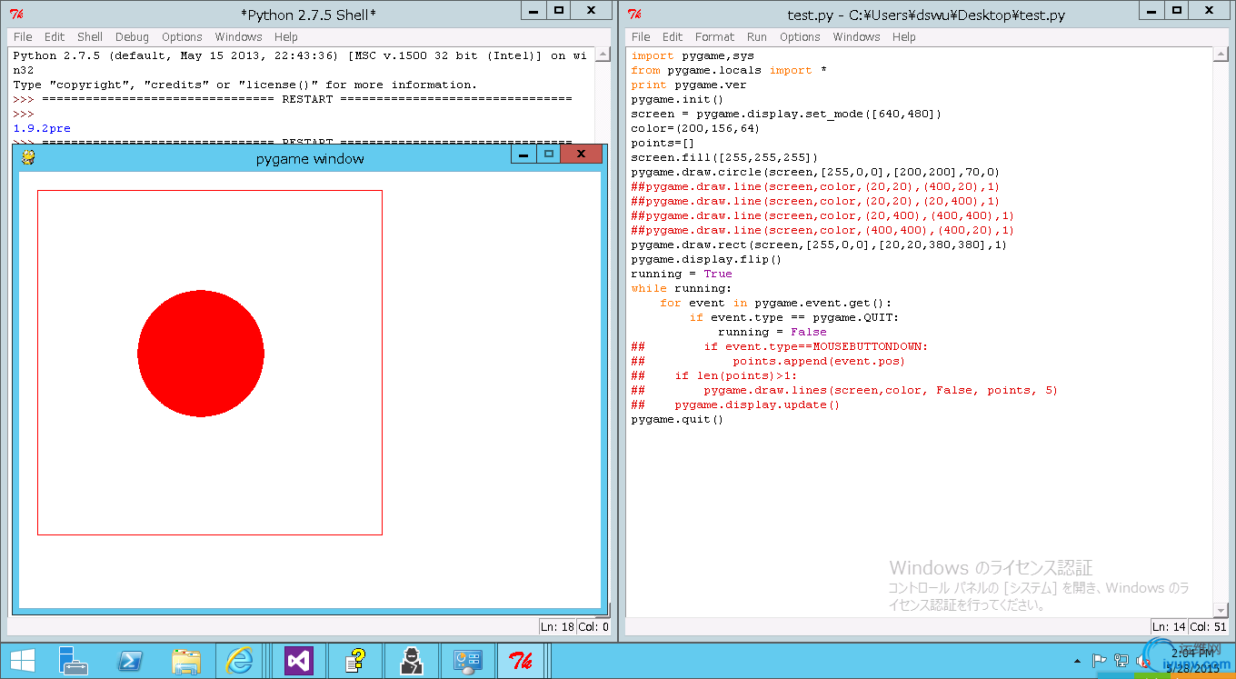The width and height of the screenshot is (1236, 679).
Task: Click the Tk icon in the Python Shell title bar
Action: click(16, 14)
